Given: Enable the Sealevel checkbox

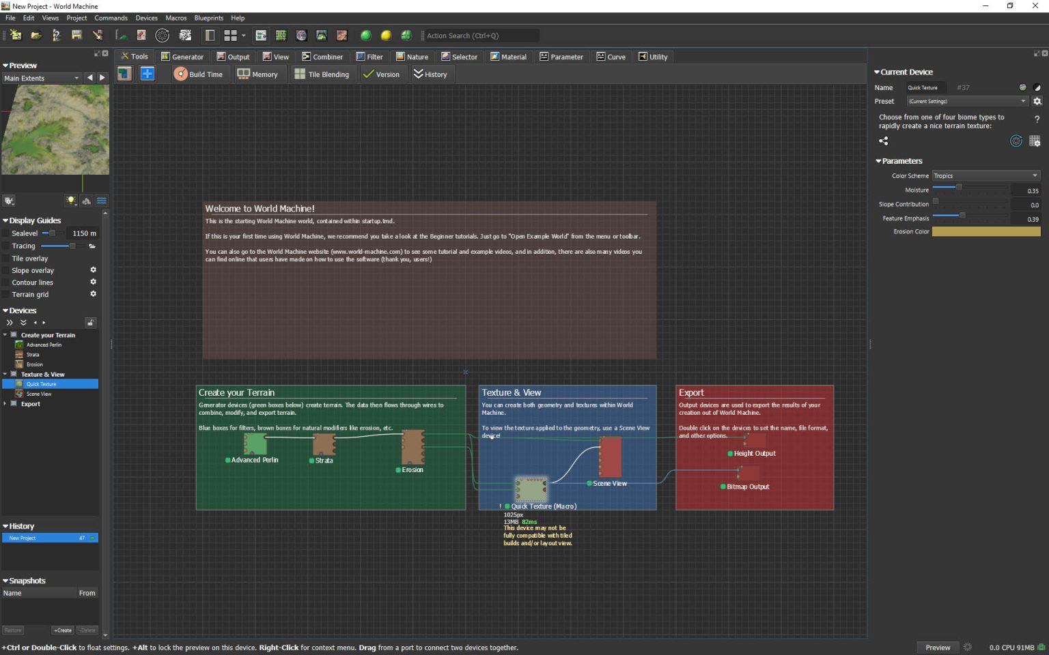Looking at the screenshot, I should [6, 233].
